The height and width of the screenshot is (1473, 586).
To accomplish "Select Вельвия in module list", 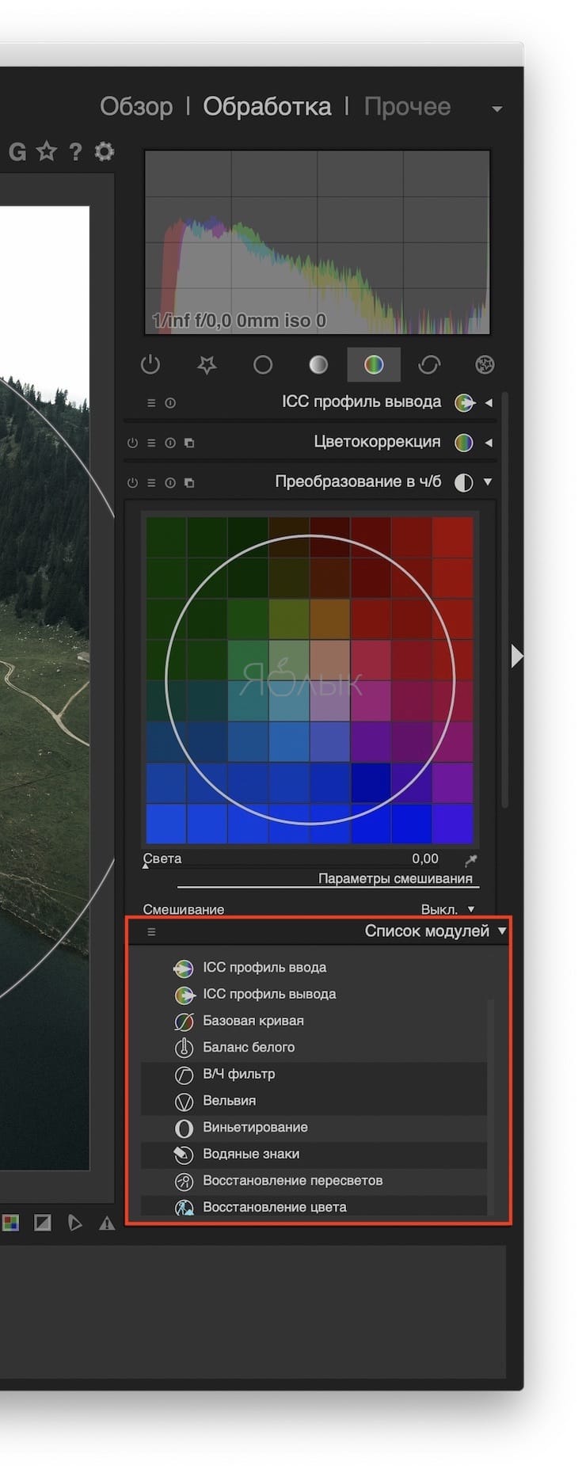I will 314,1101.
